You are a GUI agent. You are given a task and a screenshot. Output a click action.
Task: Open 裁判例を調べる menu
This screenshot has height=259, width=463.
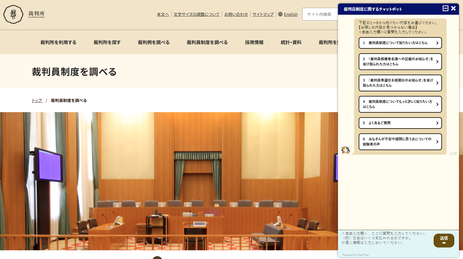click(x=154, y=42)
